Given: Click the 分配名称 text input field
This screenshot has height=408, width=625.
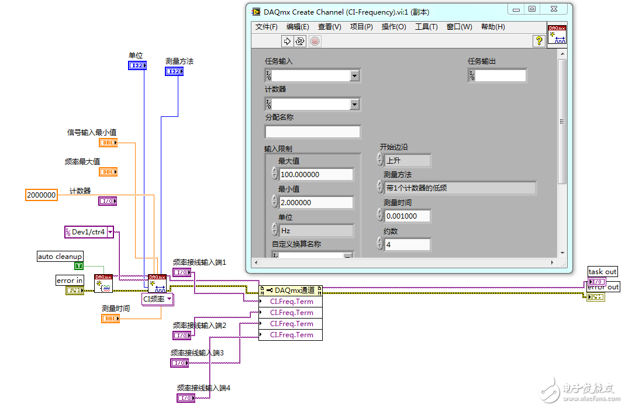Looking at the screenshot, I should pyautogui.click(x=313, y=132).
